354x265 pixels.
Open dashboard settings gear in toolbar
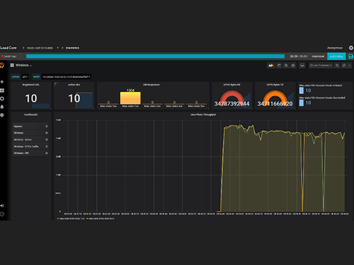(293, 66)
